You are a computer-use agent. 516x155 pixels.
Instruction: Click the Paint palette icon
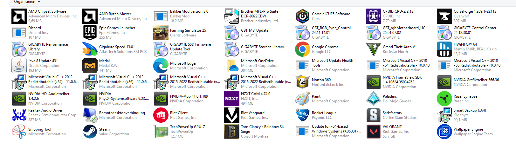[x=303, y=99]
